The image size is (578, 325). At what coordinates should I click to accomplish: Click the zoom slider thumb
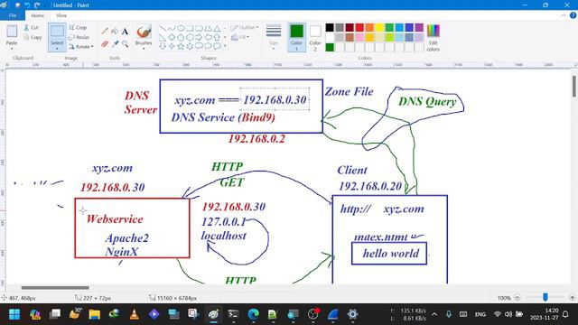tap(545, 297)
